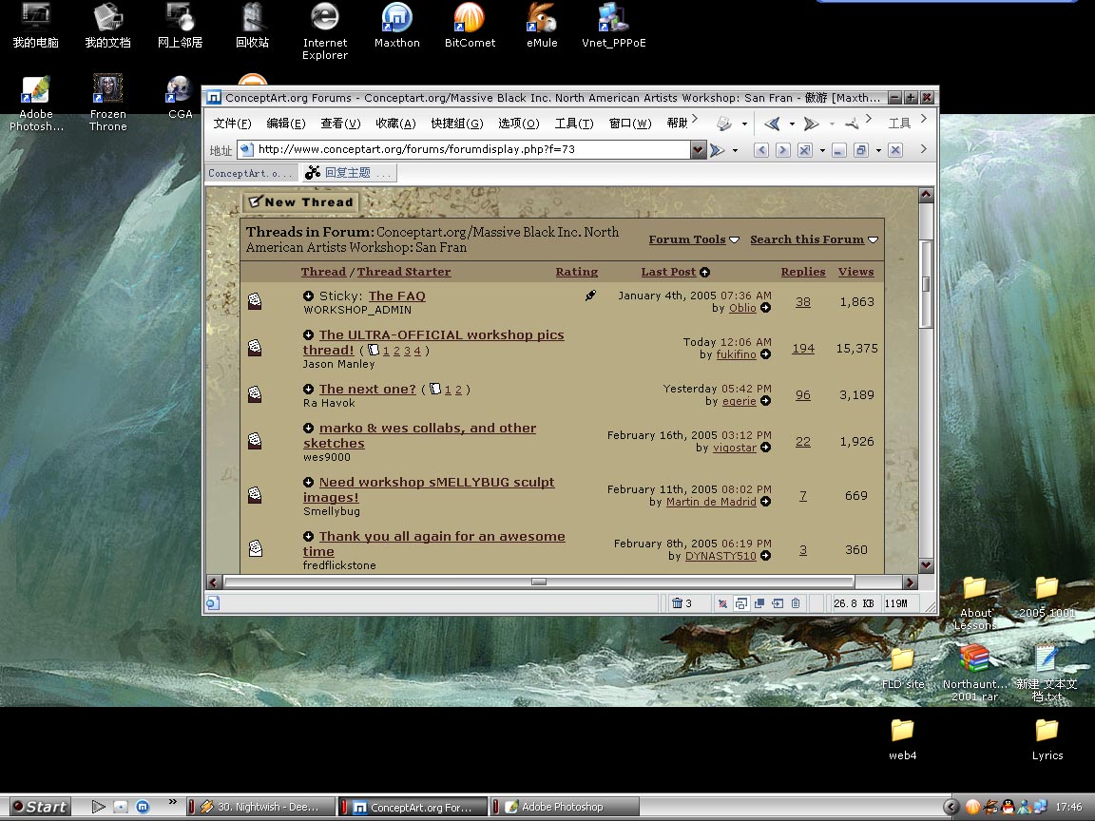
Task: Click the clipboard icon in status bar
Action: [x=796, y=603]
